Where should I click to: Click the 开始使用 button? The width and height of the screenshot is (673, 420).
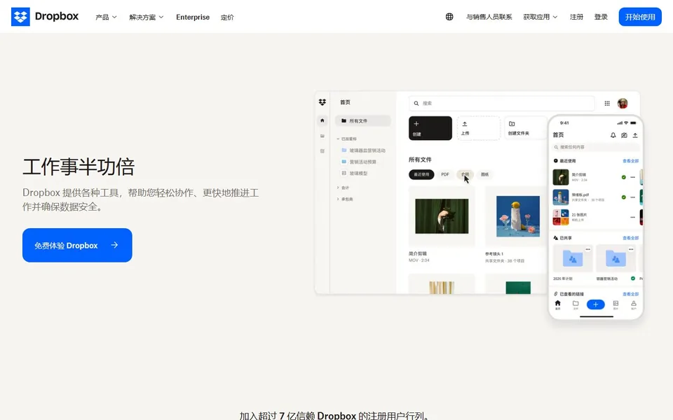click(x=640, y=17)
